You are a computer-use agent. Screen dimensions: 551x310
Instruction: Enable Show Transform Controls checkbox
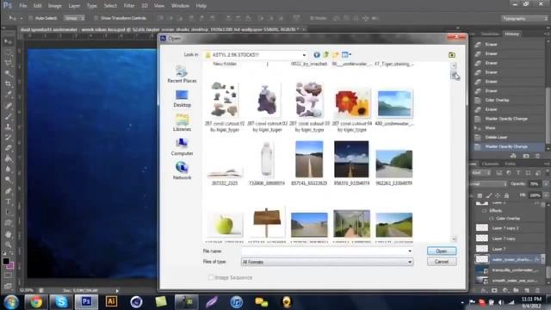(x=96, y=18)
